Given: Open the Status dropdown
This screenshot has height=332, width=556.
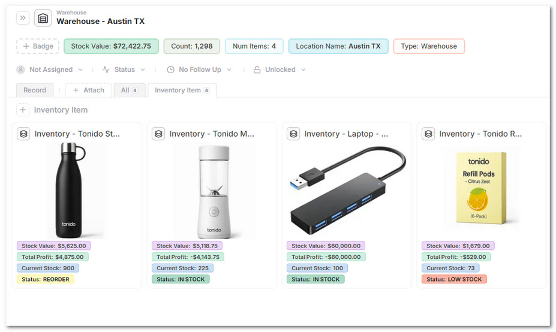Looking at the screenshot, I should click(130, 70).
